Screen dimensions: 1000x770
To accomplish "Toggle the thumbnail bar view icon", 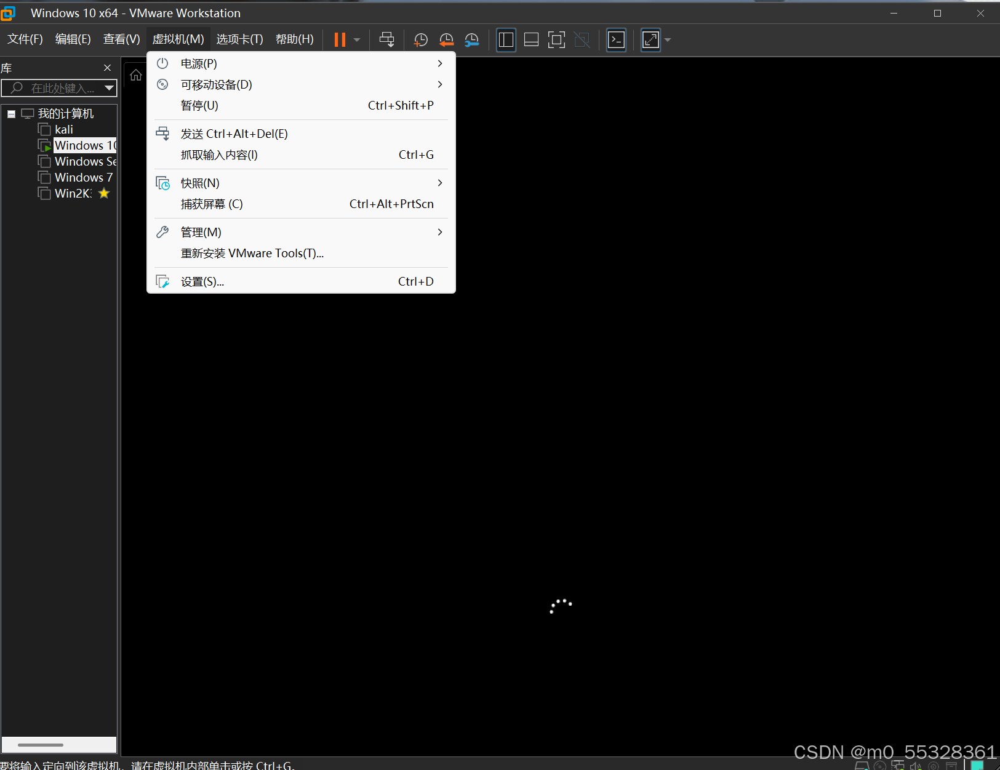I will coord(531,40).
